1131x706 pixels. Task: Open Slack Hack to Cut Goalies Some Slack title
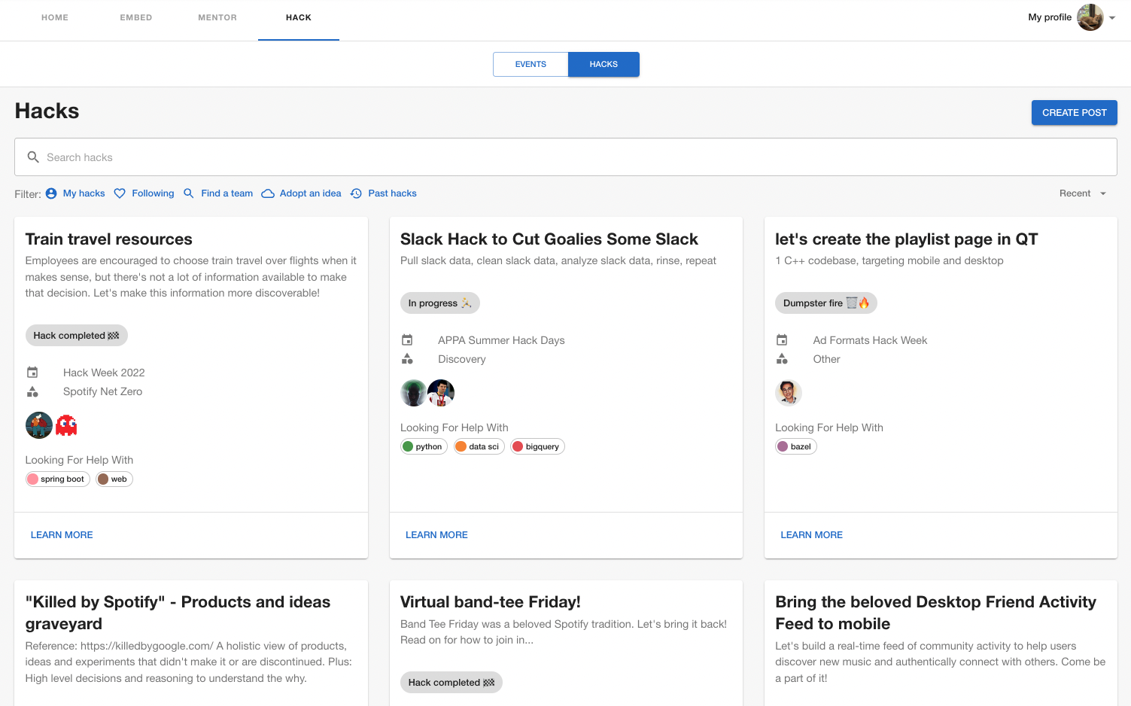pos(549,239)
